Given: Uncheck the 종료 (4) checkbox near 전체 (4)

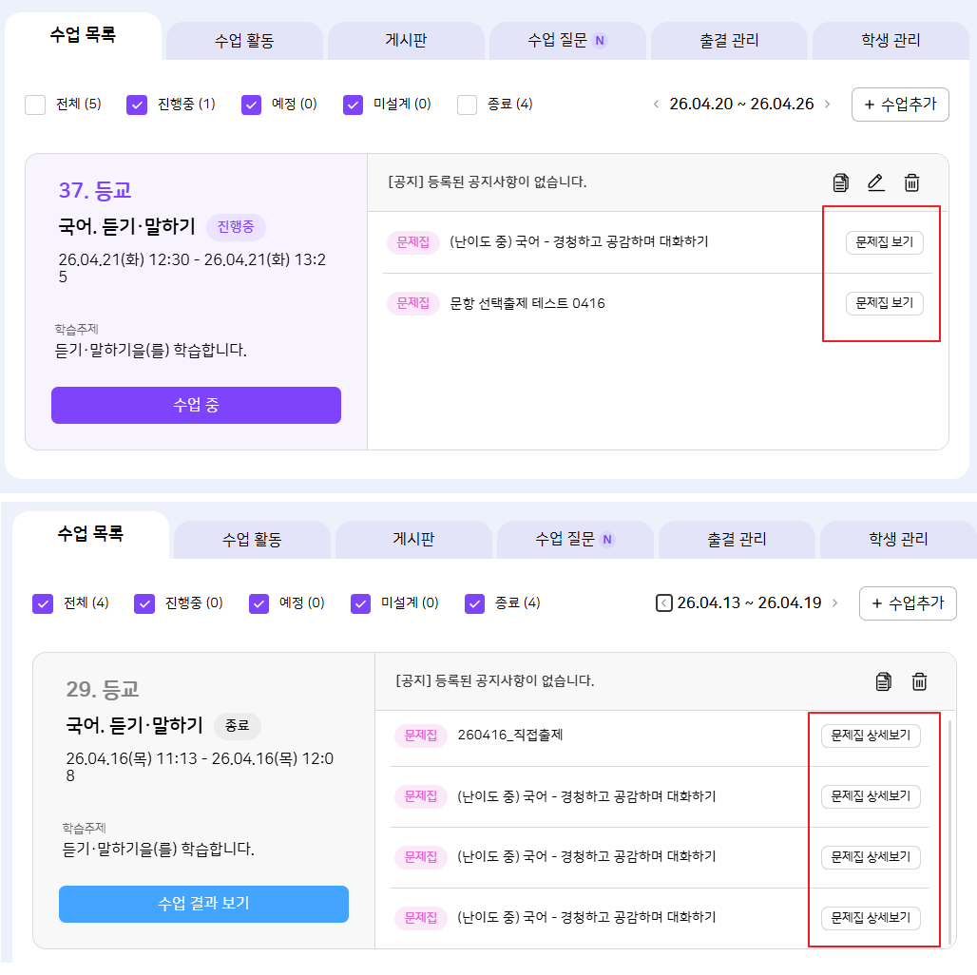Looking at the screenshot, I should pos(475,602).
